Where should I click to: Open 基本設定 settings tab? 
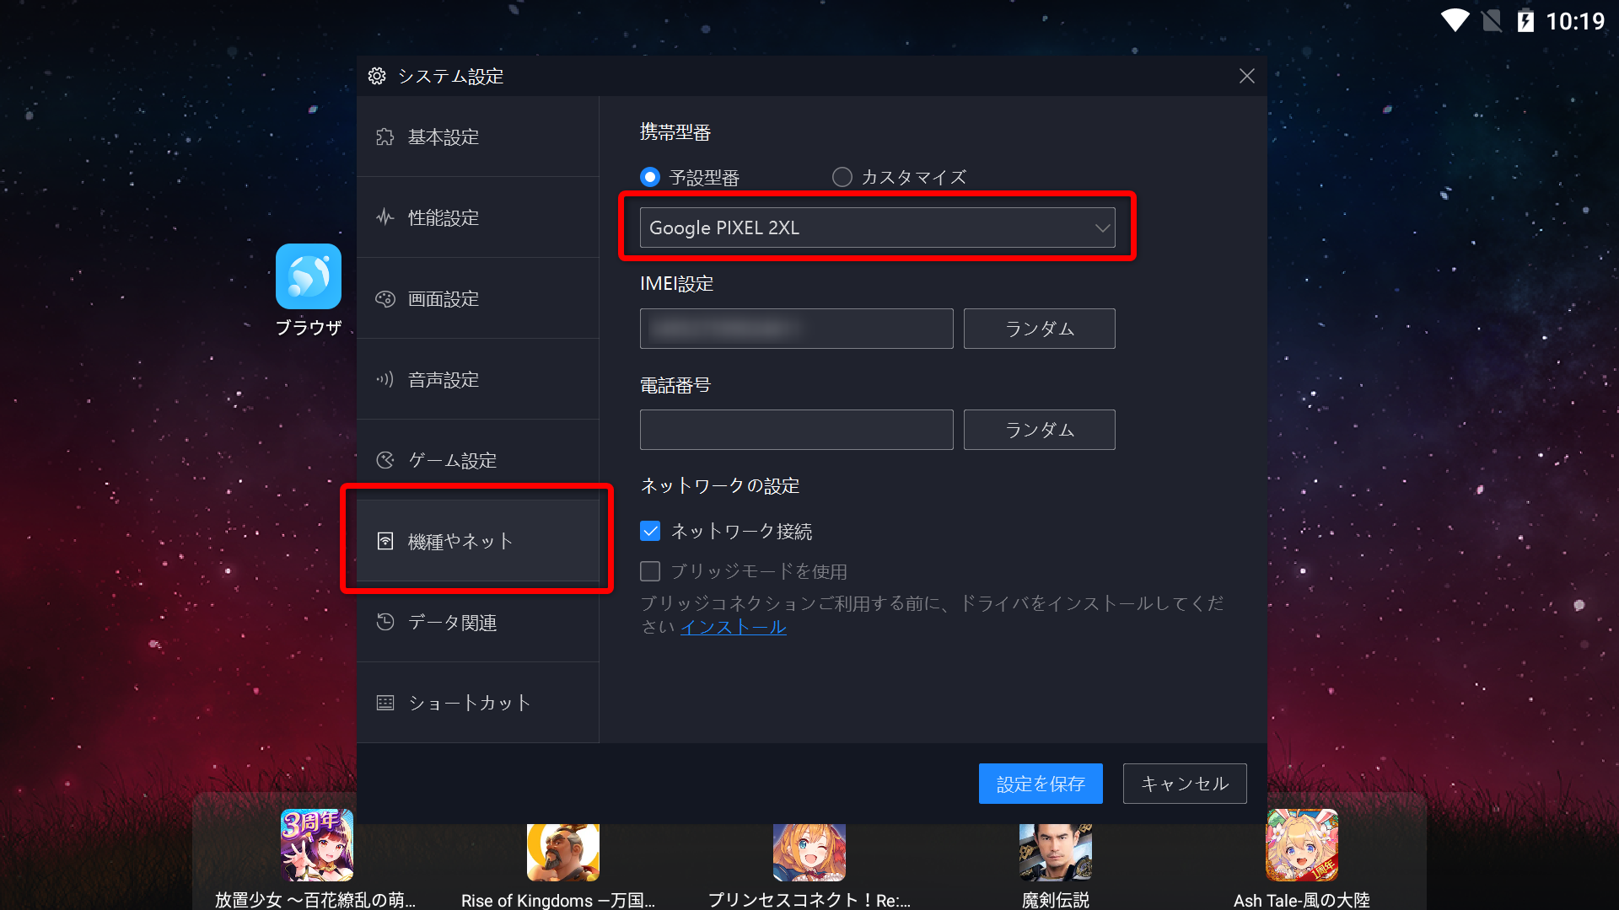point(478,136)
